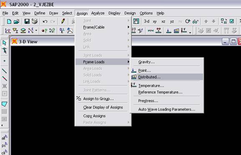The height and width of the screenshot is (155, 241).
Task: Select the pointer selection tool in sidebar
Action: pos(4,43)
